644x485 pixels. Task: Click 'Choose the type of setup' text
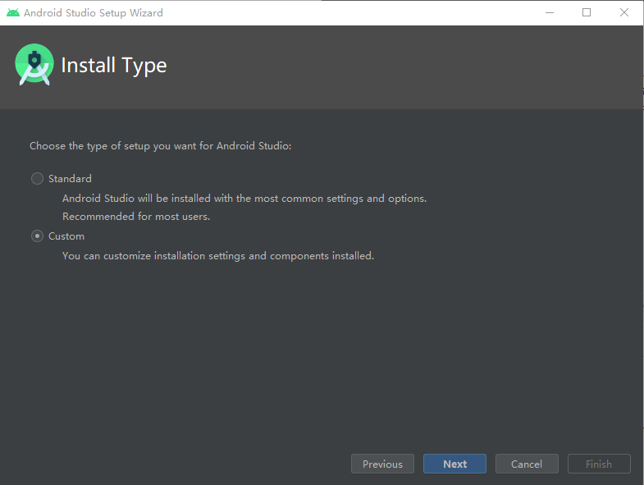[x=161, y=146]
